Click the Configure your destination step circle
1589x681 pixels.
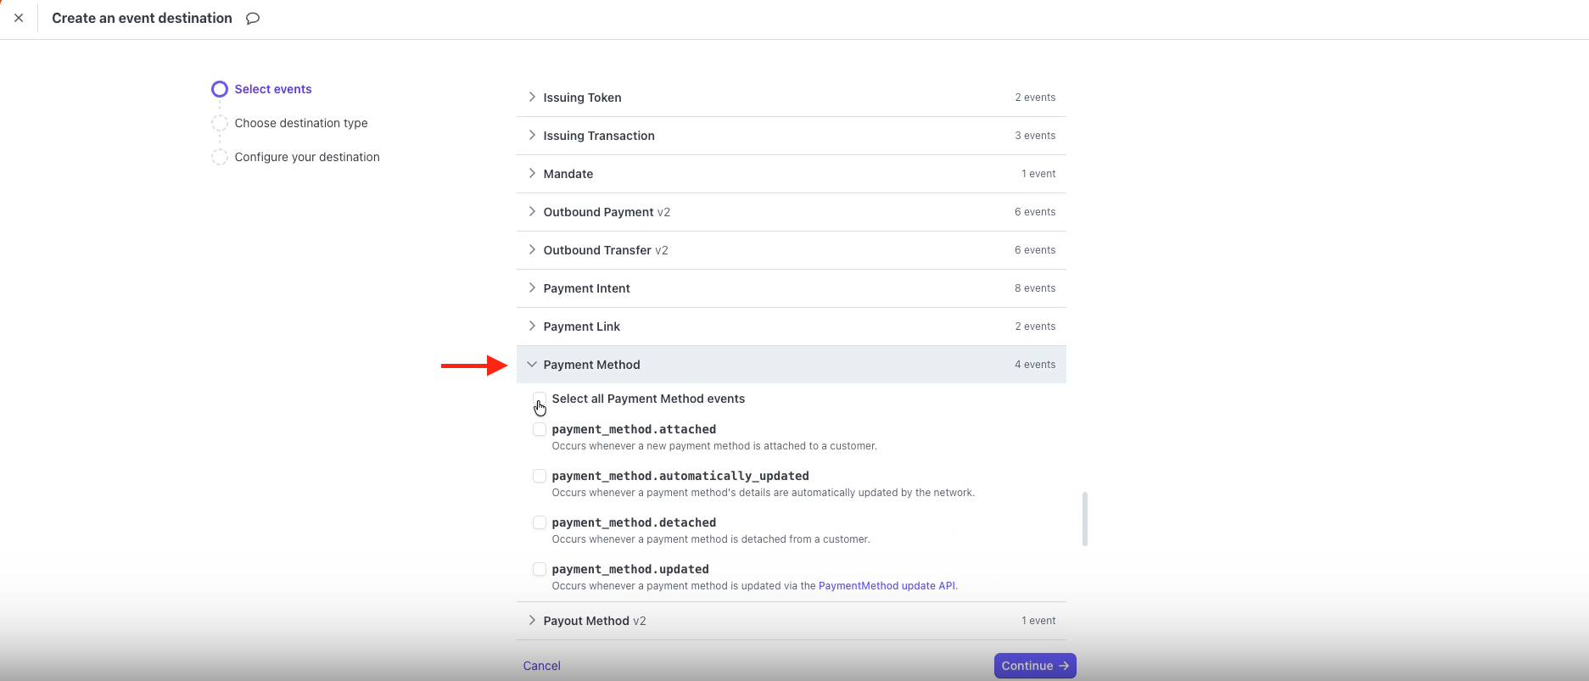pos(220,157)
